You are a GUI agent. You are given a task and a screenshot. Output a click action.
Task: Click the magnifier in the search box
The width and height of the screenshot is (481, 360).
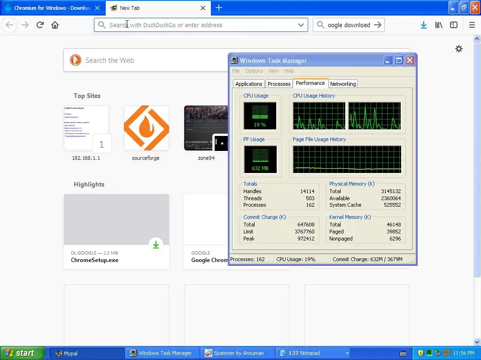pos(320,25)
